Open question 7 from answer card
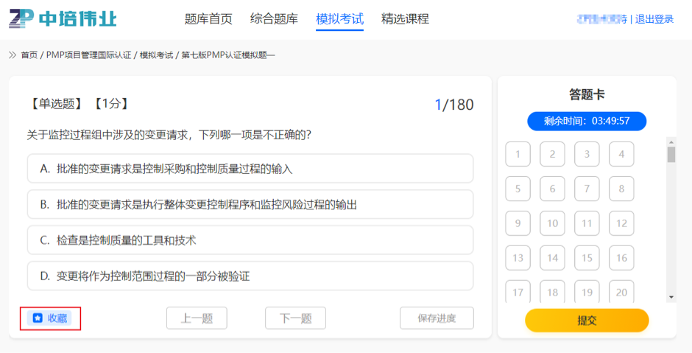The image size is (692, 353). [x=587, y=189]
